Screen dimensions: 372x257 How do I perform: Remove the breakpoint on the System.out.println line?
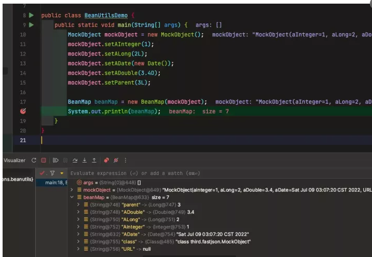pos(23,111)
